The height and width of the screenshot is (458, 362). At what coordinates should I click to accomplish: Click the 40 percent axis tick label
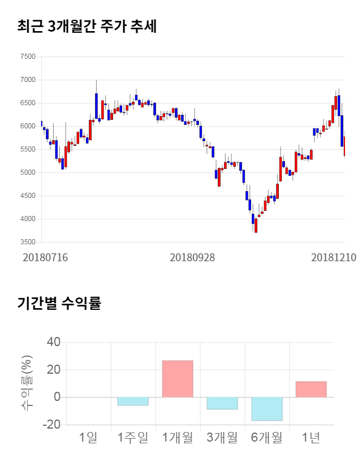tap(54, 343)
